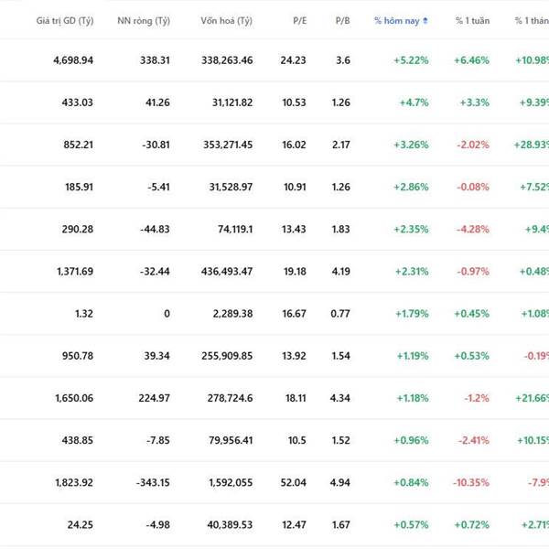Sort by NN ròng (Tỷ) header
The width and height of the screenshot is (549, 549).
[144, 20]
